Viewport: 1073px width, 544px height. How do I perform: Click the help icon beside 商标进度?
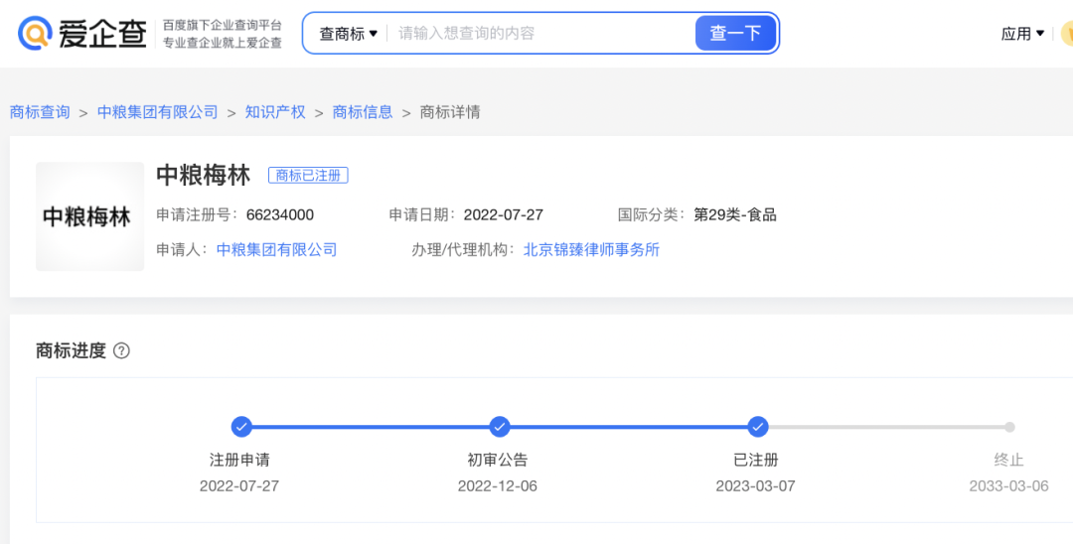click(121, 350)
